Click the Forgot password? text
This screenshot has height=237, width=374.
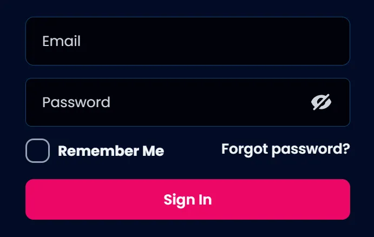(x=286, y=149)
